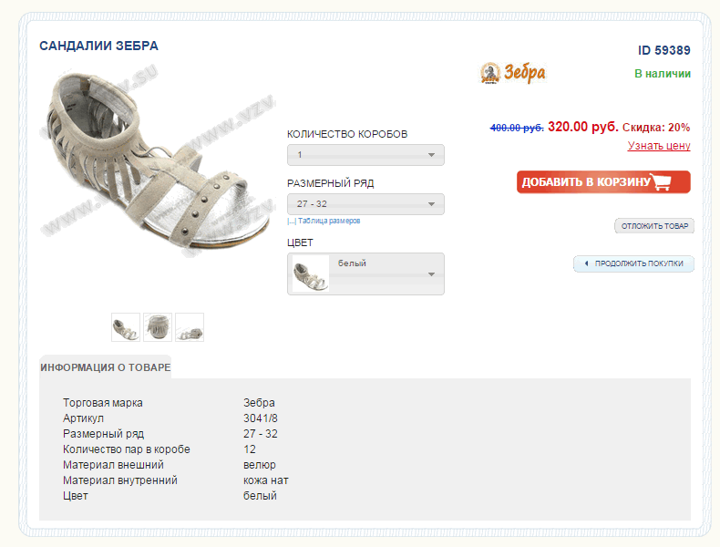Select the first sandal thumbnail
This screenshot has height=547, width=720.
pyautogui.click(x=126, y=327)
